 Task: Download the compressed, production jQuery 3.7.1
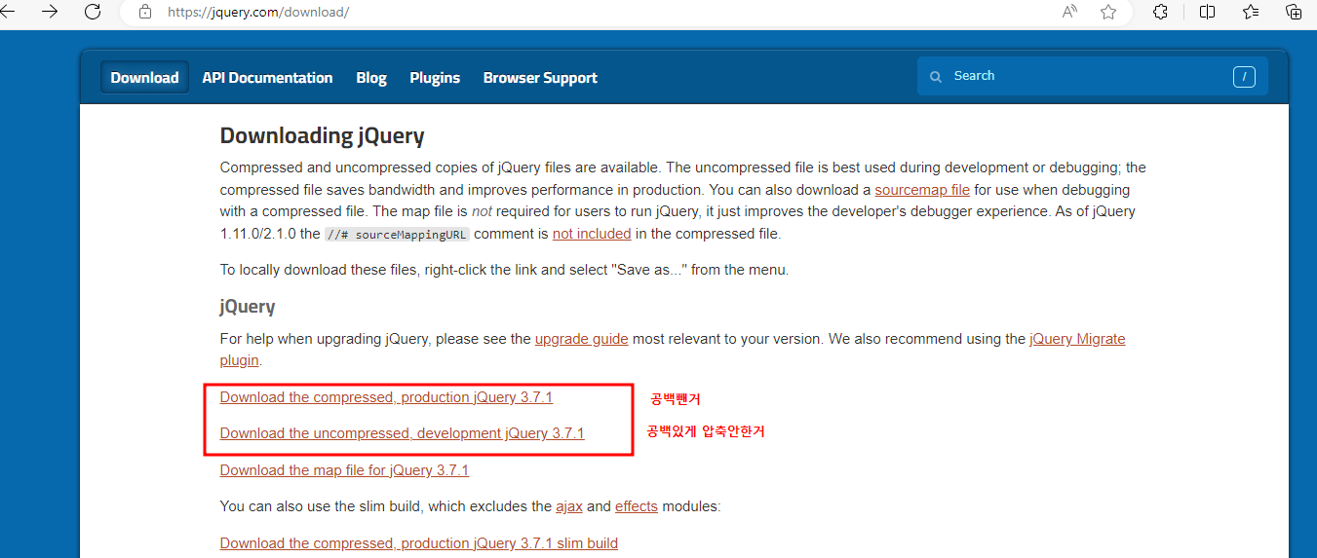click(386, 397)
